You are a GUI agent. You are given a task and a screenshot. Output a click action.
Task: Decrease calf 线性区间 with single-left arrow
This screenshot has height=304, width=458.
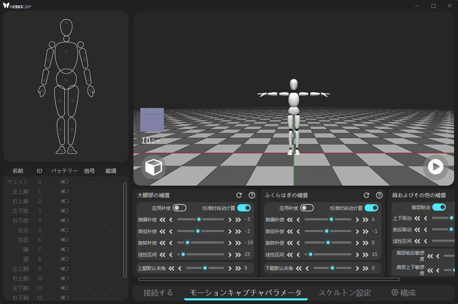click(298, 254)
